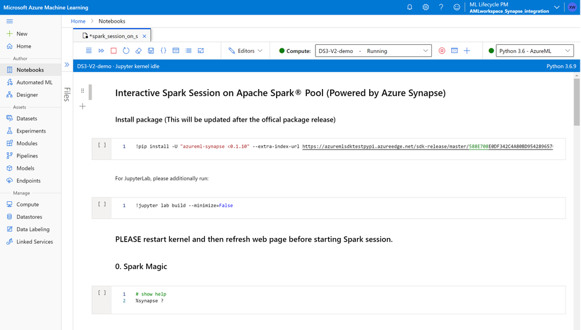Expand the Files panel with double chevron
This screenshot has width=581, height=330.
pyautogui.click(x=67, y=65)
